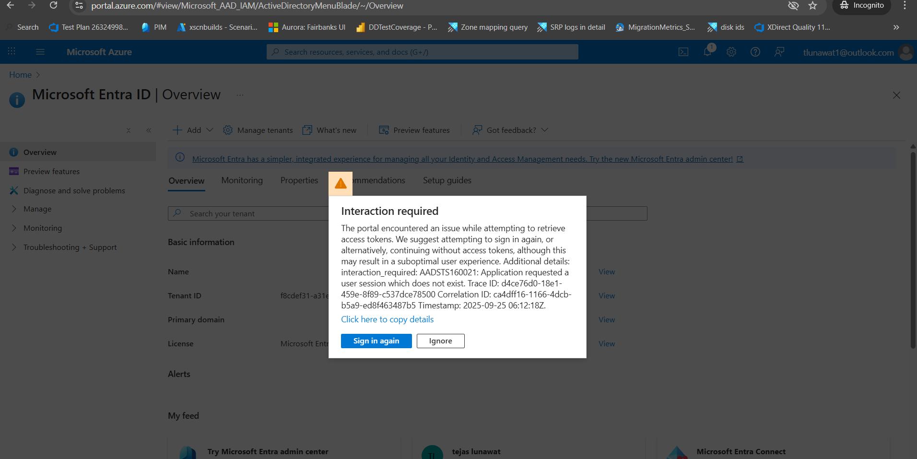This screenshot has height=459, width=917.
Task: Open the PIM bookmark
Action: (x=154, y=27)
